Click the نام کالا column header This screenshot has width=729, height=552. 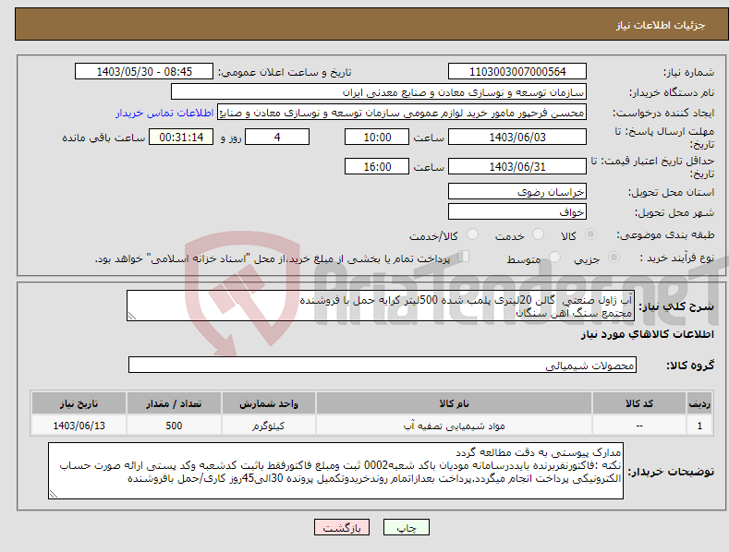click(x=454, y=403)
